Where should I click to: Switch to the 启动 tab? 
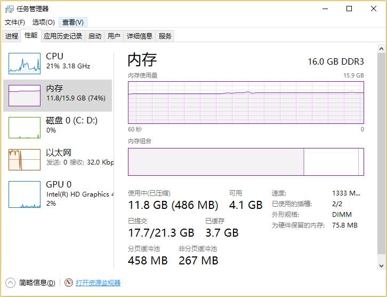(x=95, y=36)
